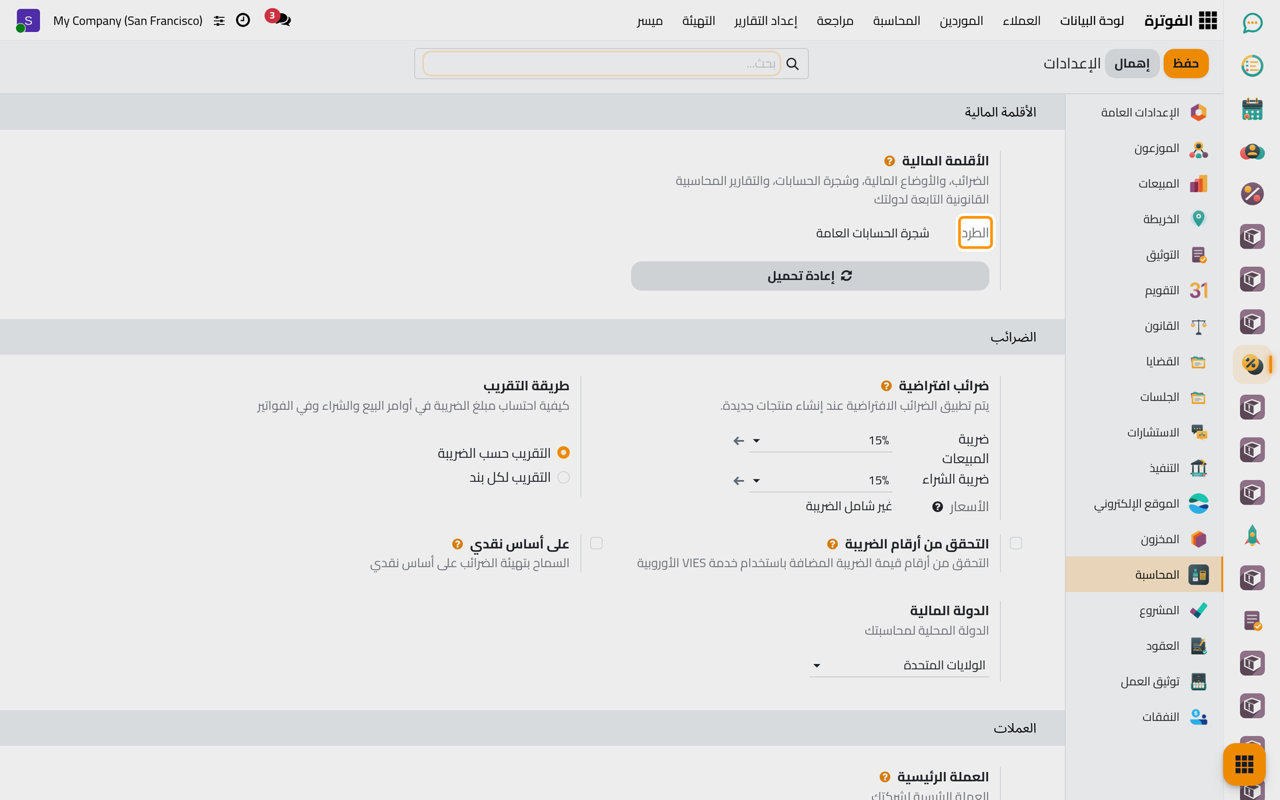This screenshot has height=800, width=1280.
Task: Click the الفوترة app title
Action: tap(1168, 21)
